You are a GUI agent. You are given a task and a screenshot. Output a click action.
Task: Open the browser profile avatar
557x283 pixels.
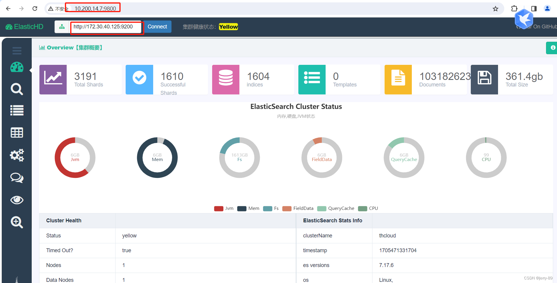547,9
